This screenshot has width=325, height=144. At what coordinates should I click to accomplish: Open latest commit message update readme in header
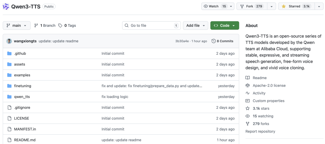tap(58, 41)
